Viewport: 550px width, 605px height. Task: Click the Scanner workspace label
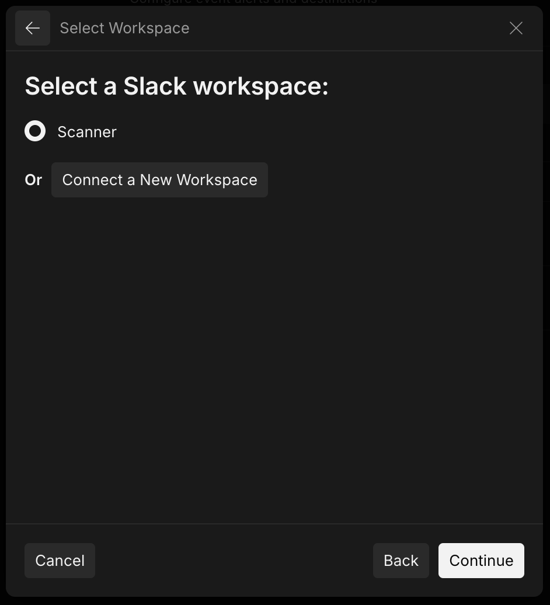click(87, 132)
